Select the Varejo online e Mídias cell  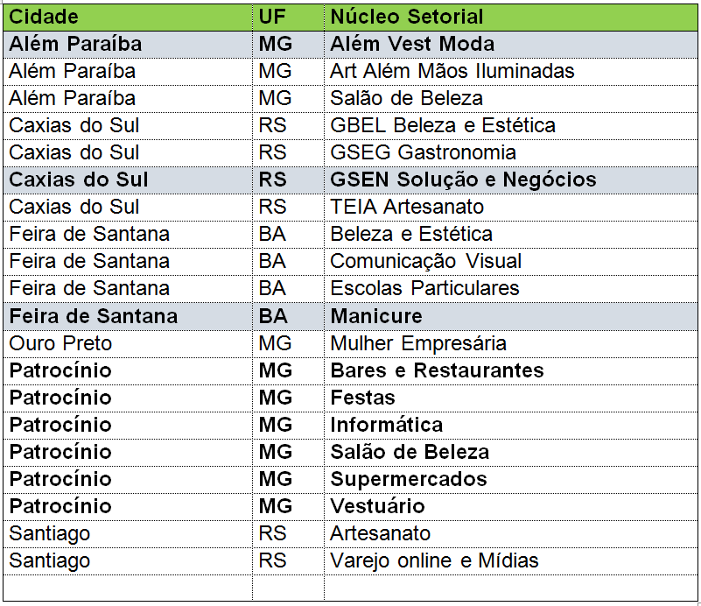(511, 561)
